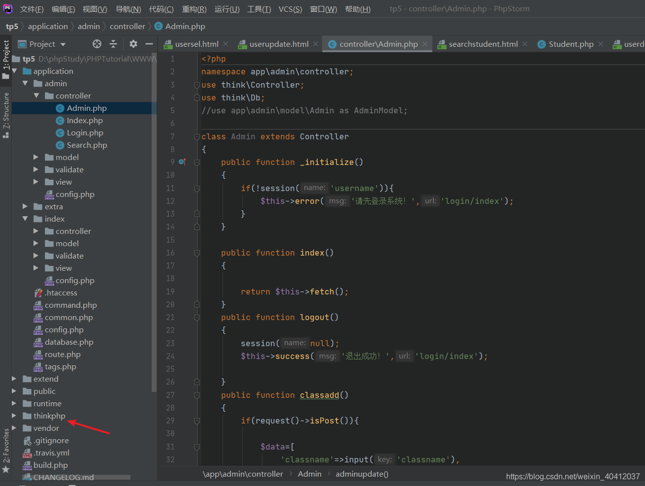This screenshot has width=645, height=486.
Task: Open the 导航(N) menu
Action: click(x=129, y=9)
